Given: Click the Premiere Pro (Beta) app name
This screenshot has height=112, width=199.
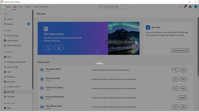Looking at the screenshot, I should tap(54, 88).
